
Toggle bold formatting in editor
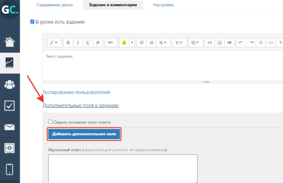(x=68, y=43)
